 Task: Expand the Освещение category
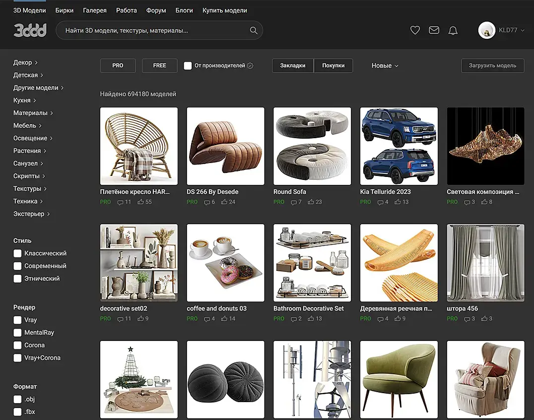click(33, 138)
